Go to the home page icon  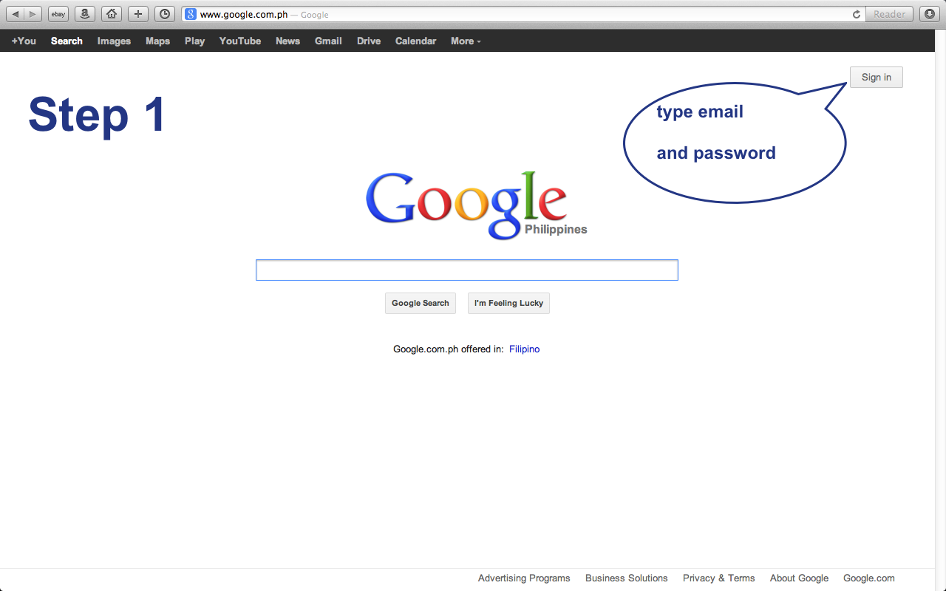click(x=112, y=14)
